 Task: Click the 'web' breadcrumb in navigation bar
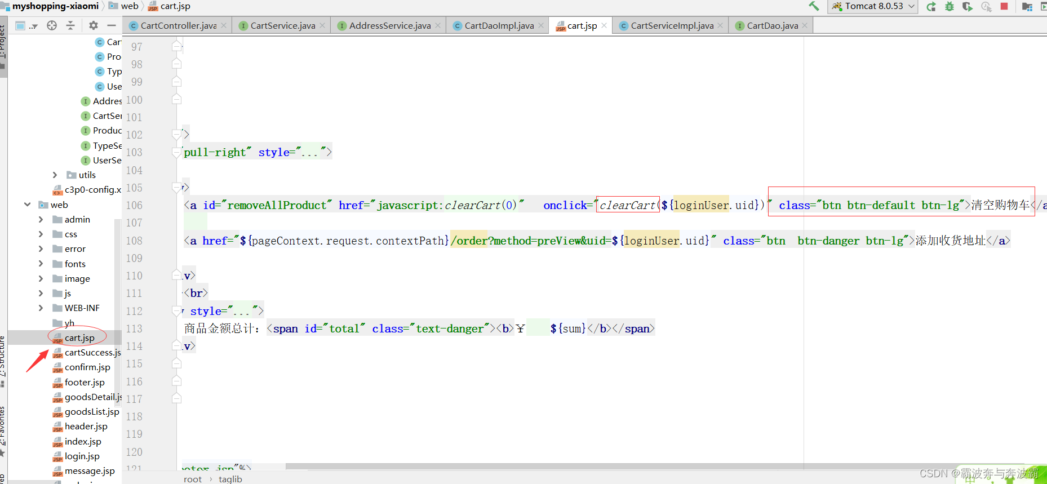(130, 6)
